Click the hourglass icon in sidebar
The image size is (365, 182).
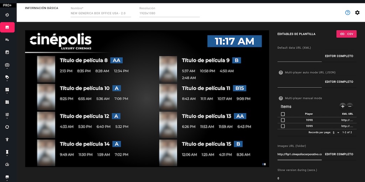tap(7, 152)
